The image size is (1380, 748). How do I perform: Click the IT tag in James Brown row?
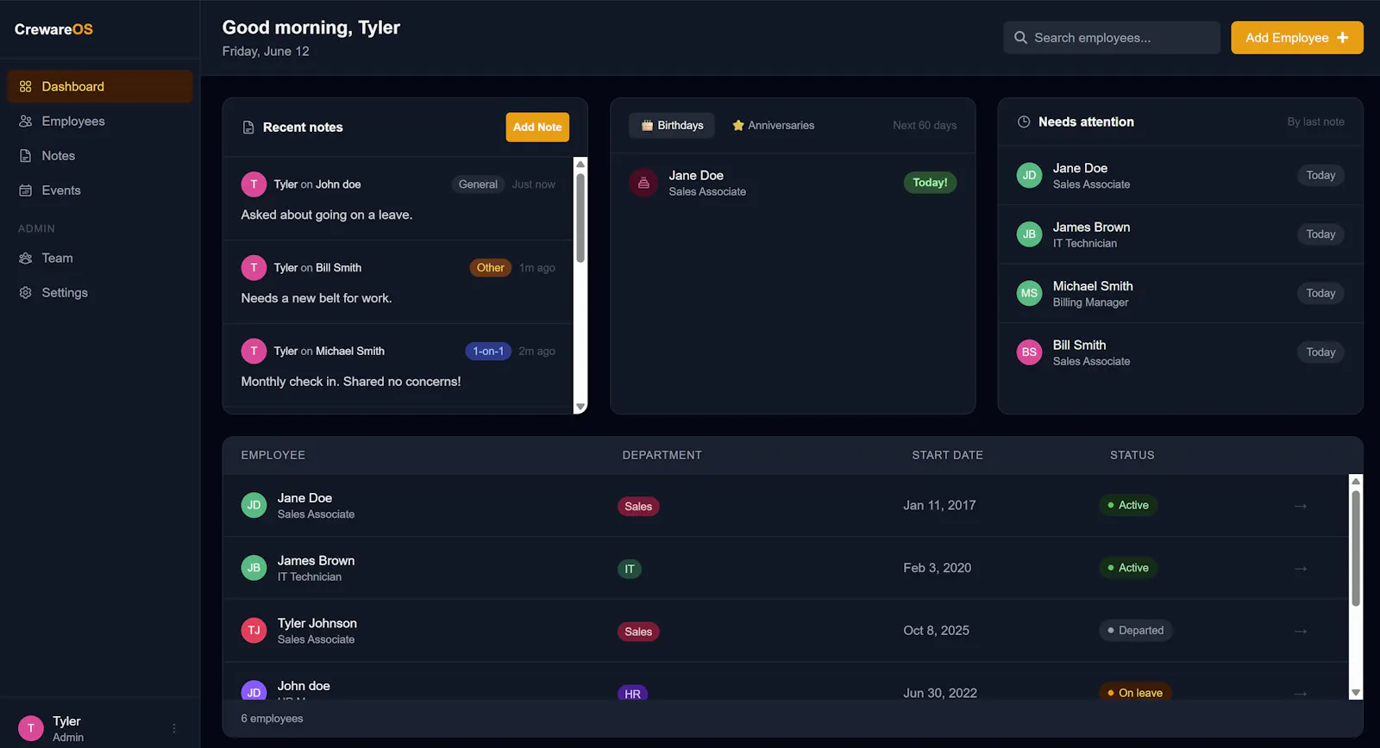click(630, 570)
